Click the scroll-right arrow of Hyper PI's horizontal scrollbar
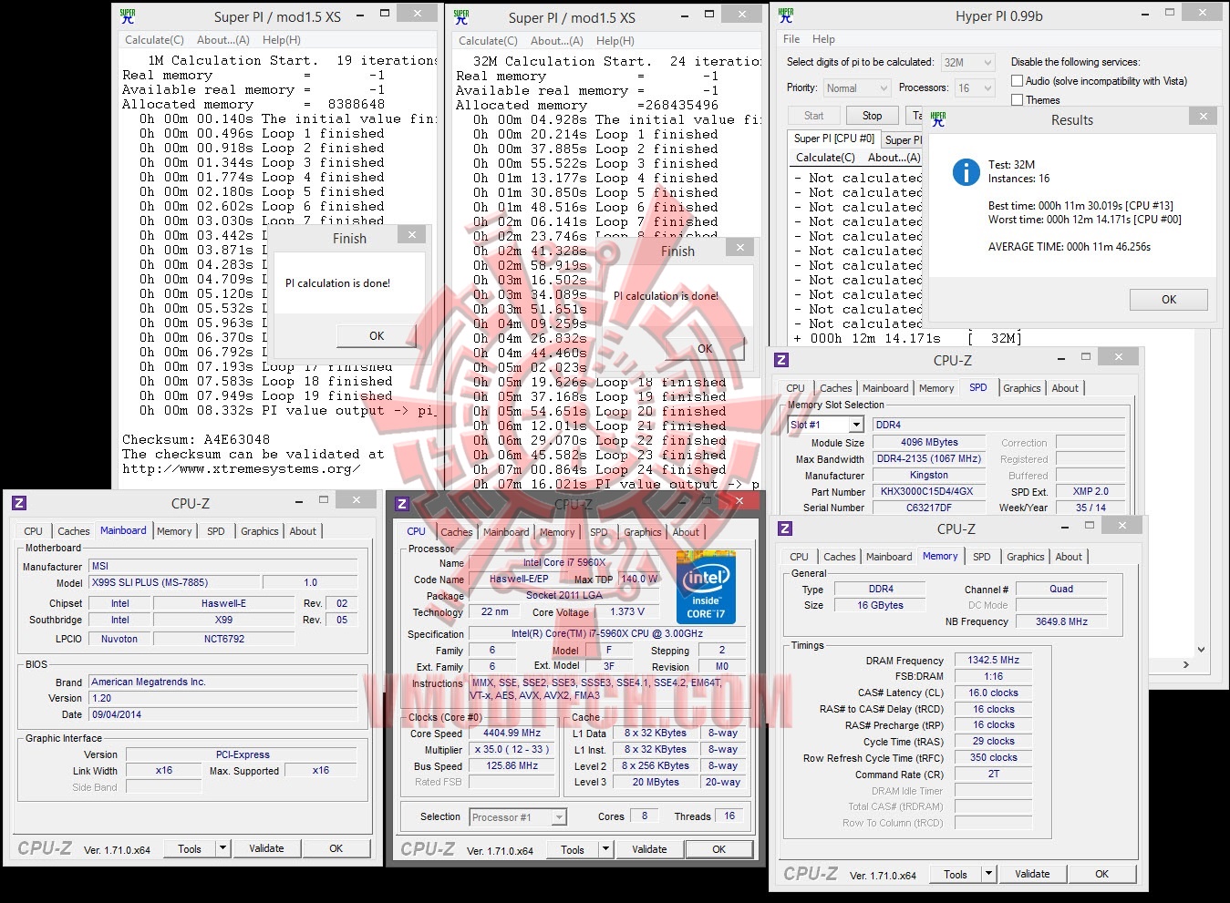 pyautogui.click(x=1185, y=665)
